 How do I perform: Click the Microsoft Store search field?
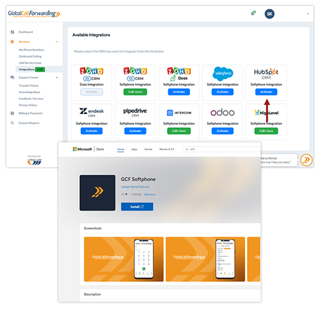(221, 149)
